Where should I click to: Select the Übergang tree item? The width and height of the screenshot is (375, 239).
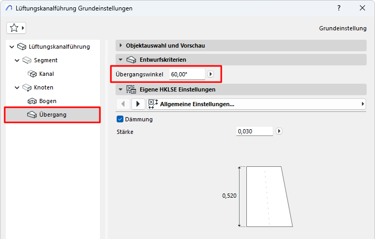coord(52,115)
